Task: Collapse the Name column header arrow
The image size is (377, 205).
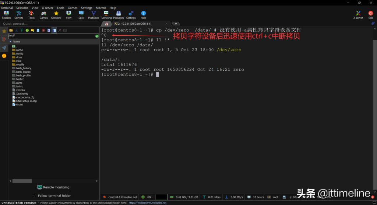Action: click(x=10, y=42)
